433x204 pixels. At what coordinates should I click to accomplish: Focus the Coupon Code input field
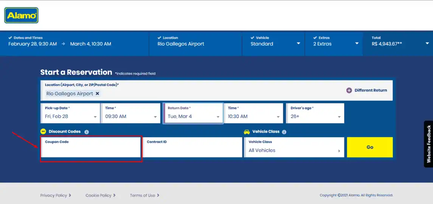click(91, 147)
